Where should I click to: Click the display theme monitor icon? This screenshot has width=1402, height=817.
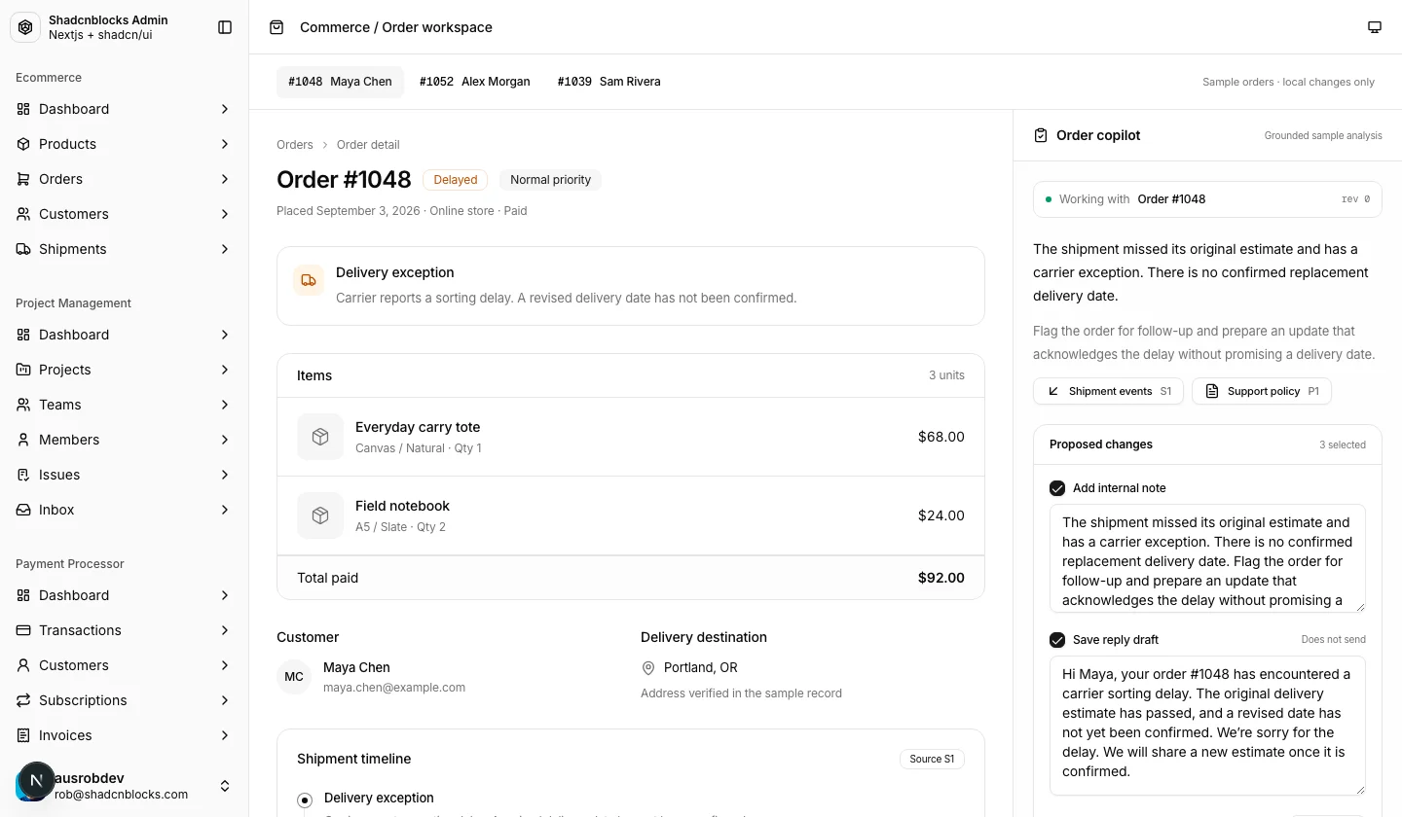1375,27
